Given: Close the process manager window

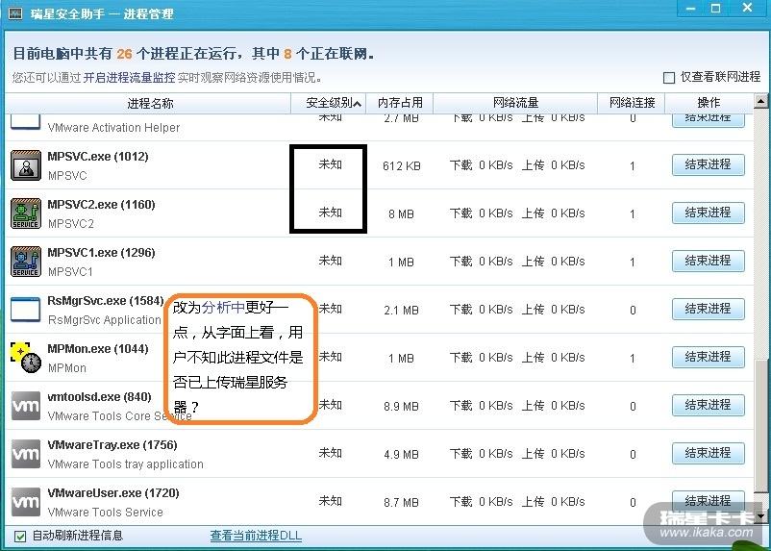Looking at the screenshot, I should coord(748,8).
